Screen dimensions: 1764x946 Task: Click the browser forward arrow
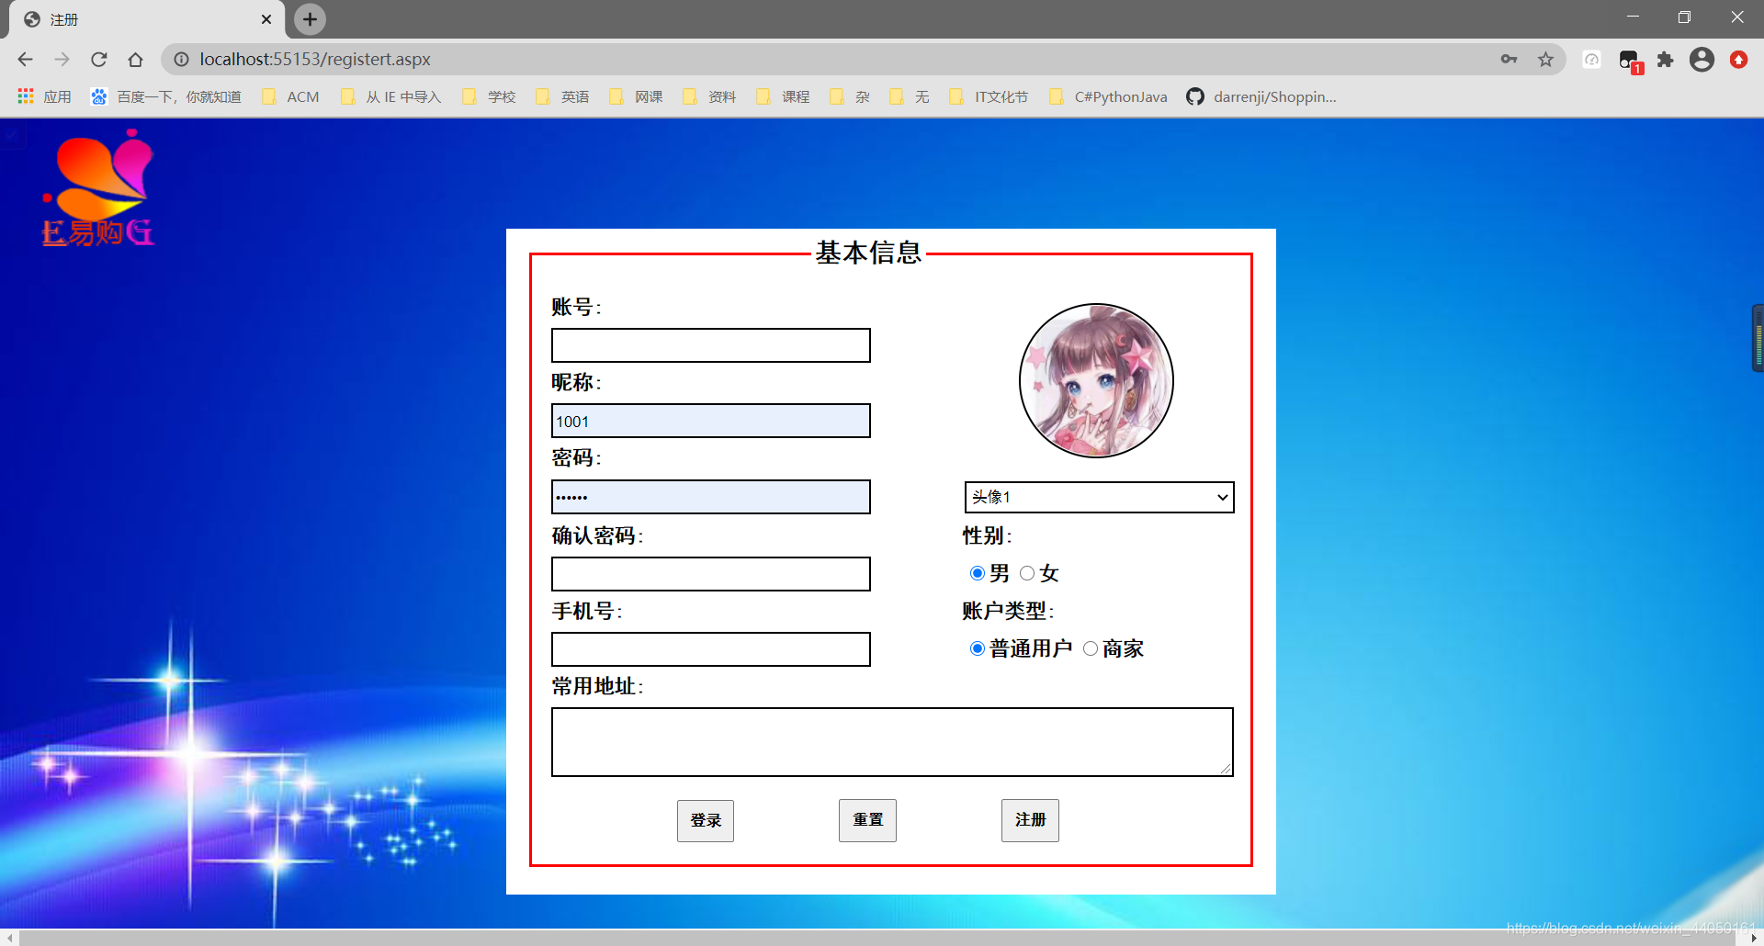pos(62,60)
